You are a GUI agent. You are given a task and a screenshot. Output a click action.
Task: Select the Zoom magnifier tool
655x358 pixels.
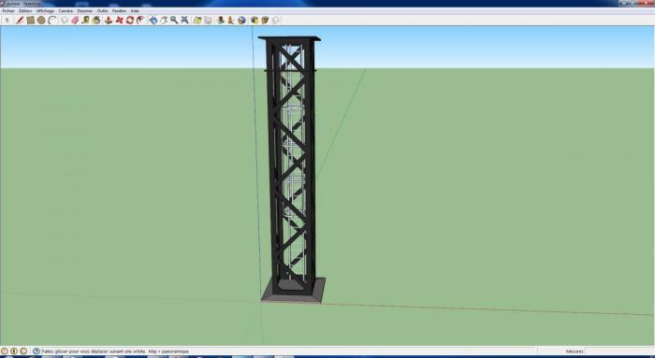[x=174, y=20]
